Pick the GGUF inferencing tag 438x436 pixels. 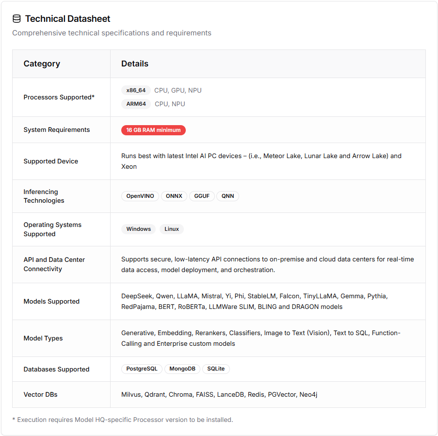pyautogui.click(x=202, y=196)
